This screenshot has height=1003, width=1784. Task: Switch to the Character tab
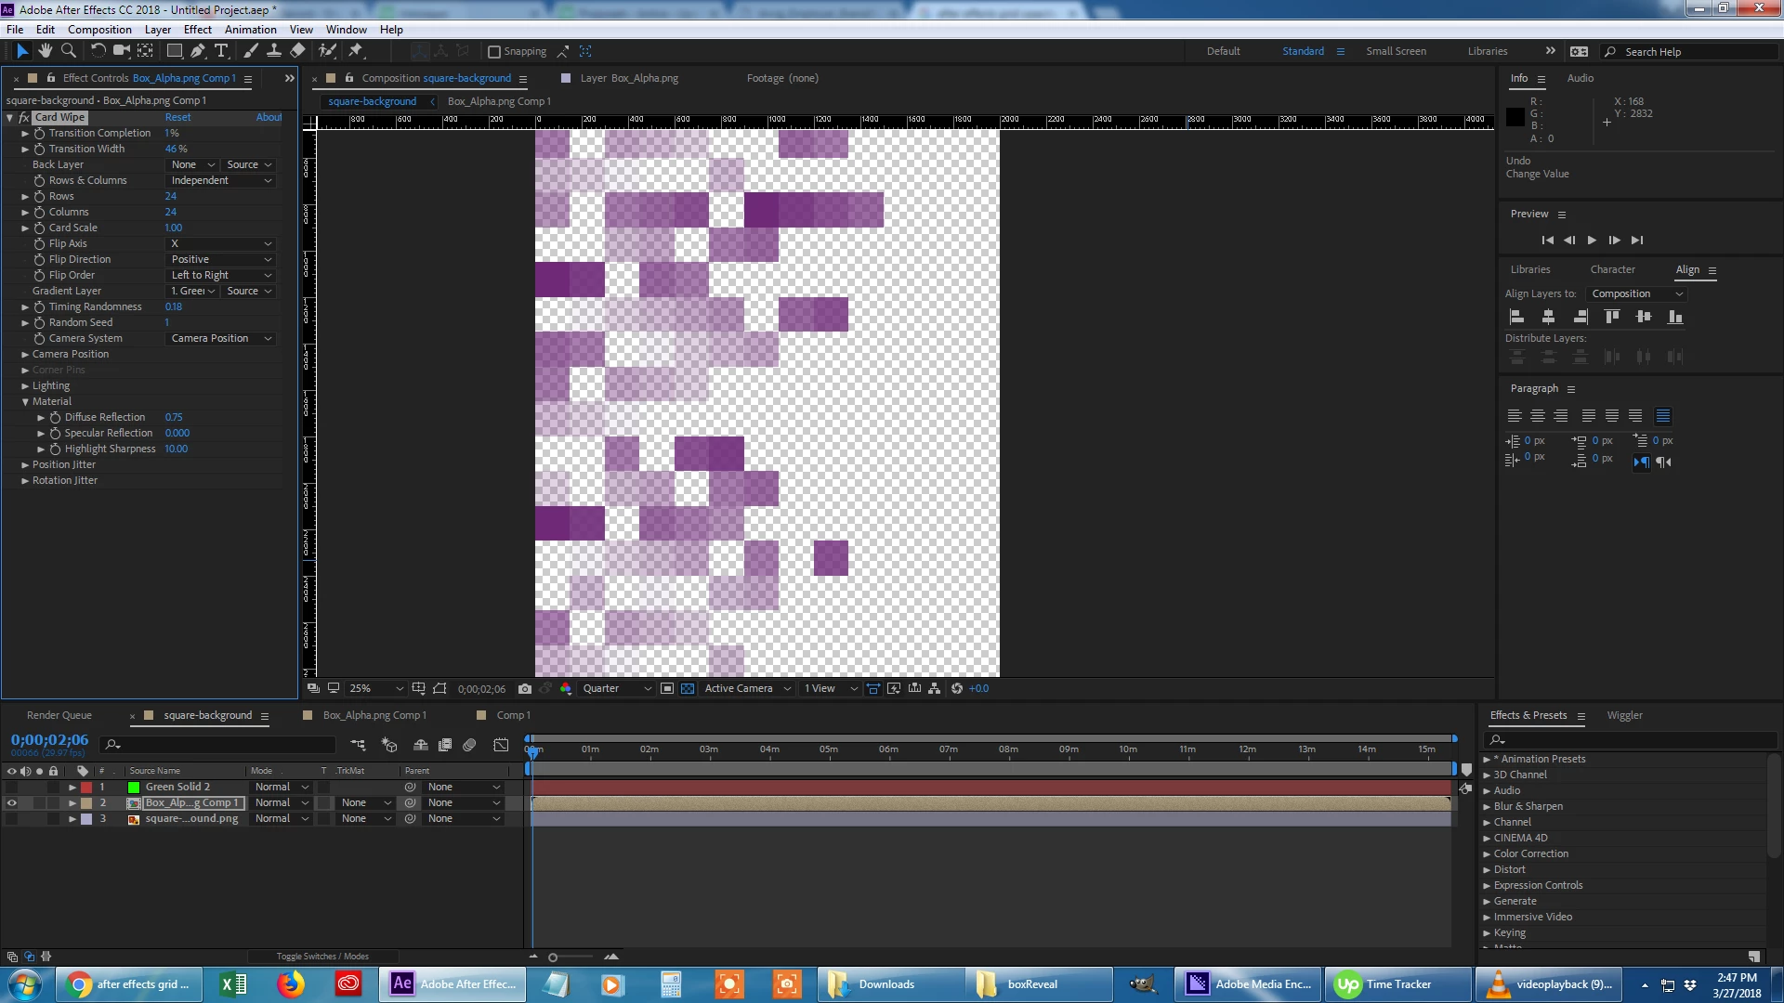pyautogui.click(x=1612, y=270)
